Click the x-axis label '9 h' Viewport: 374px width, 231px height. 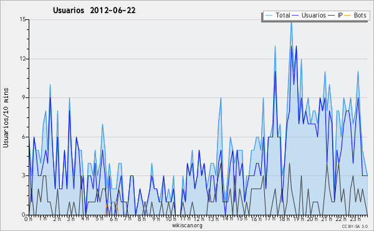pos(156,219)
